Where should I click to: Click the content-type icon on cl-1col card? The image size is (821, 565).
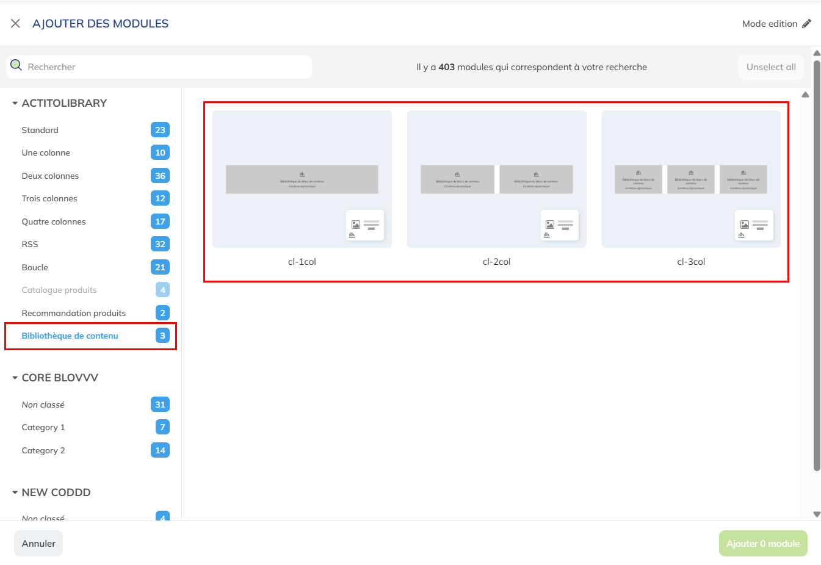pos(365,225)
